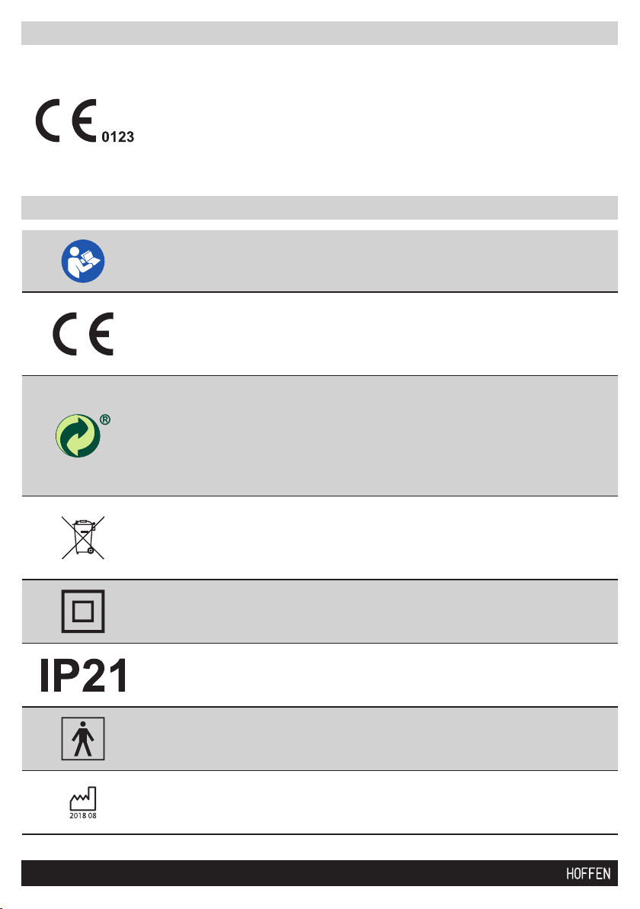Select the 0123 notified body number
This screenshot has width=640, height=909.
118,137
